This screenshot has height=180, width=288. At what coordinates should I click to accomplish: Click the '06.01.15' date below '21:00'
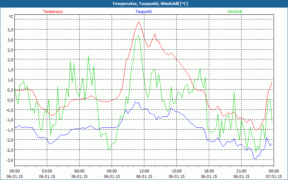click(x=241, y=176)
